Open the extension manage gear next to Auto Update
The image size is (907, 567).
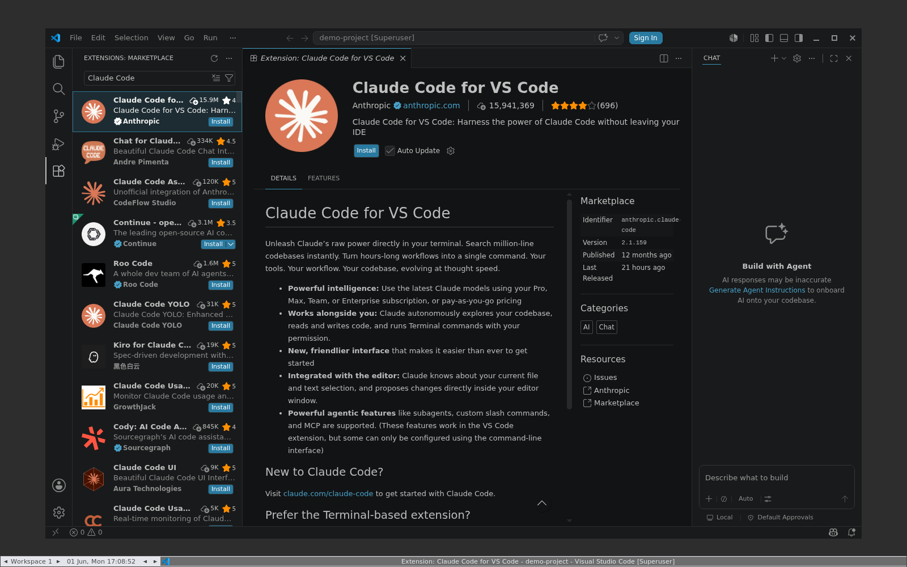click(451, 151)
